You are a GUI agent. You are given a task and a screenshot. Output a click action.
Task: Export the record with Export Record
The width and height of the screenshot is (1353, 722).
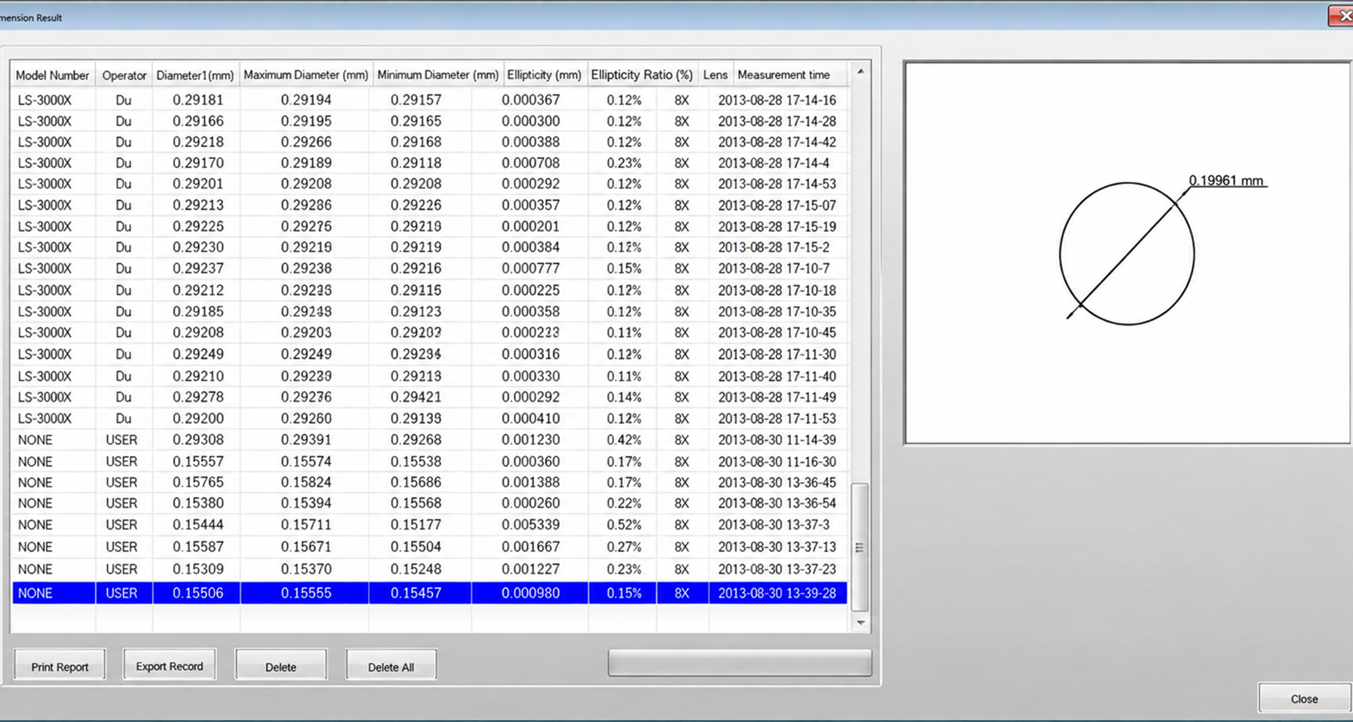tap(169, 665)
